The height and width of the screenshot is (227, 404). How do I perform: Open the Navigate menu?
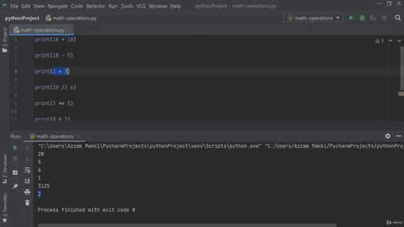click(57, 6)
